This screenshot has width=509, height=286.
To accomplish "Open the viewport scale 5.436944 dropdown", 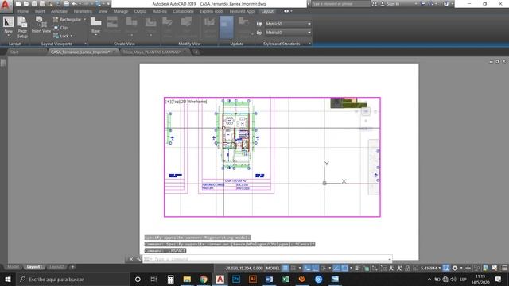I will point(430,268).
